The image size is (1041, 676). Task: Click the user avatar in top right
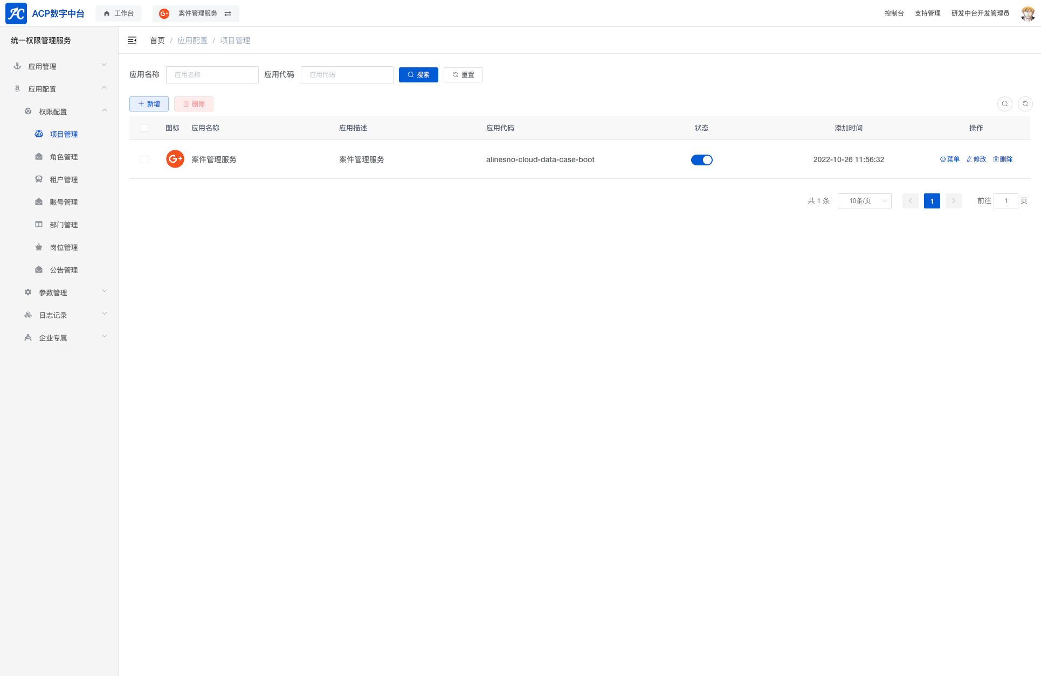(x=1028, y=13)
